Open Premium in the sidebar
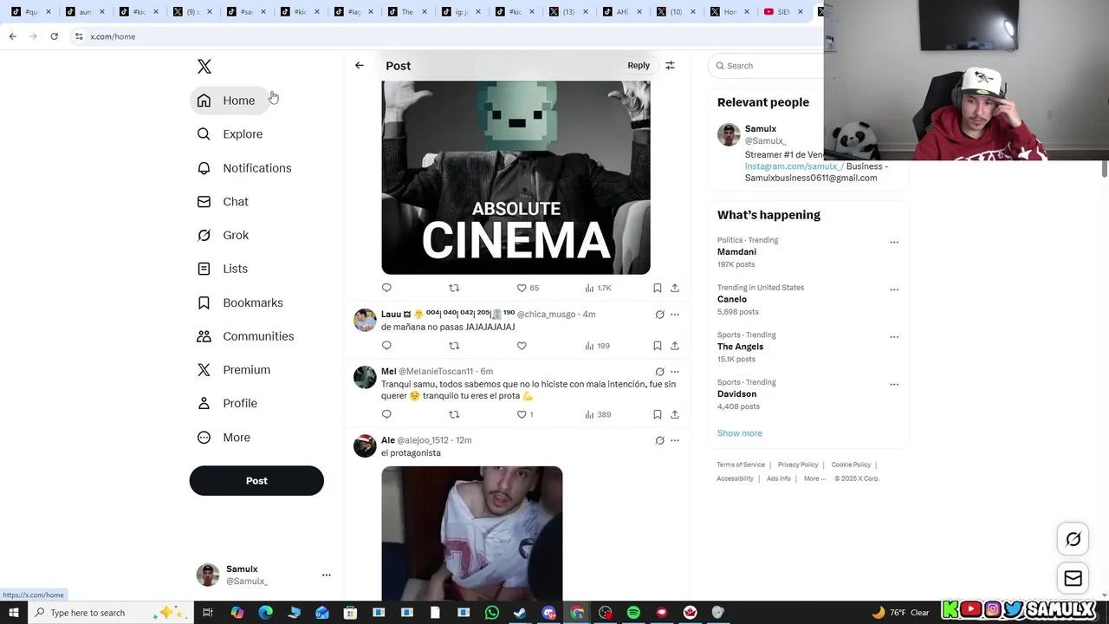The height and width of the screenshot is (624, 1109). coord(234,370)
